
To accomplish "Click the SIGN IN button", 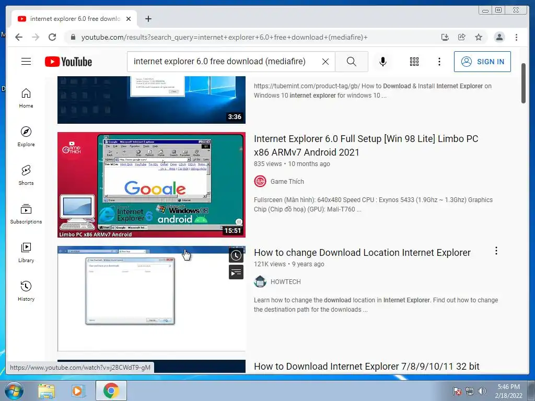I will (x=482, y=62).
